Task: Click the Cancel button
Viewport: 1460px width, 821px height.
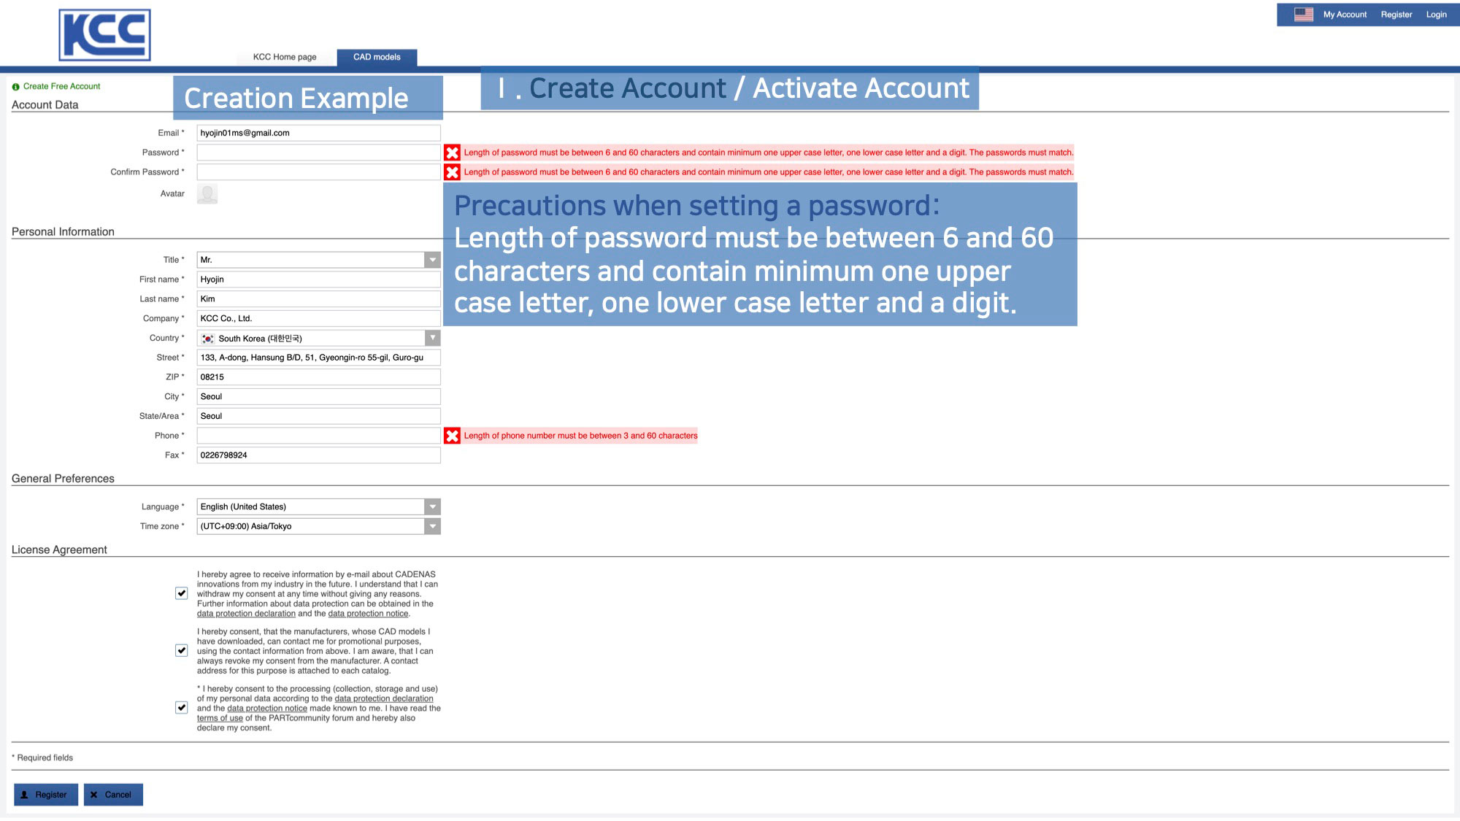Action: point(113,795)
